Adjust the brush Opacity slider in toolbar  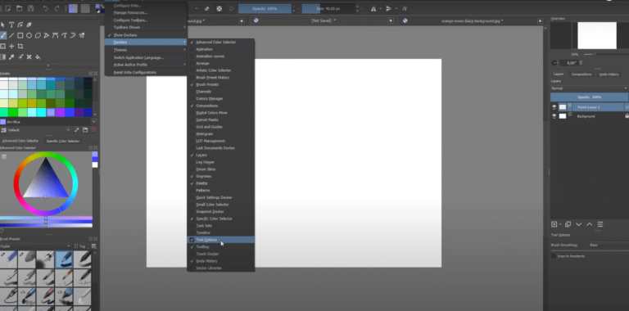(x=265, y=8)
